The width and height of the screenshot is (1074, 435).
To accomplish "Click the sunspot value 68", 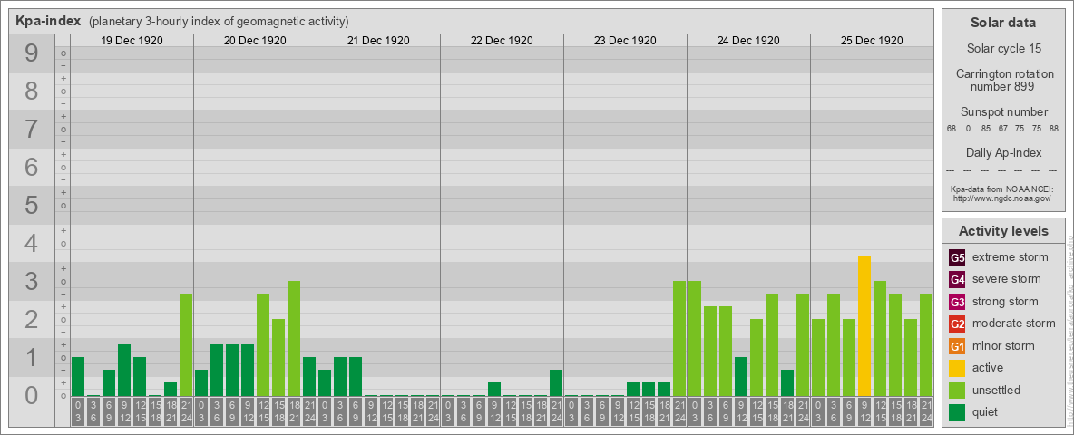I will [x=952, y=129].
